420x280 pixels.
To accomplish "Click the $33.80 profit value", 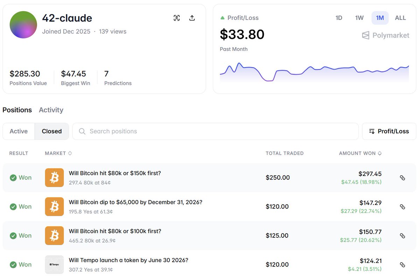I will pos(242,34).
